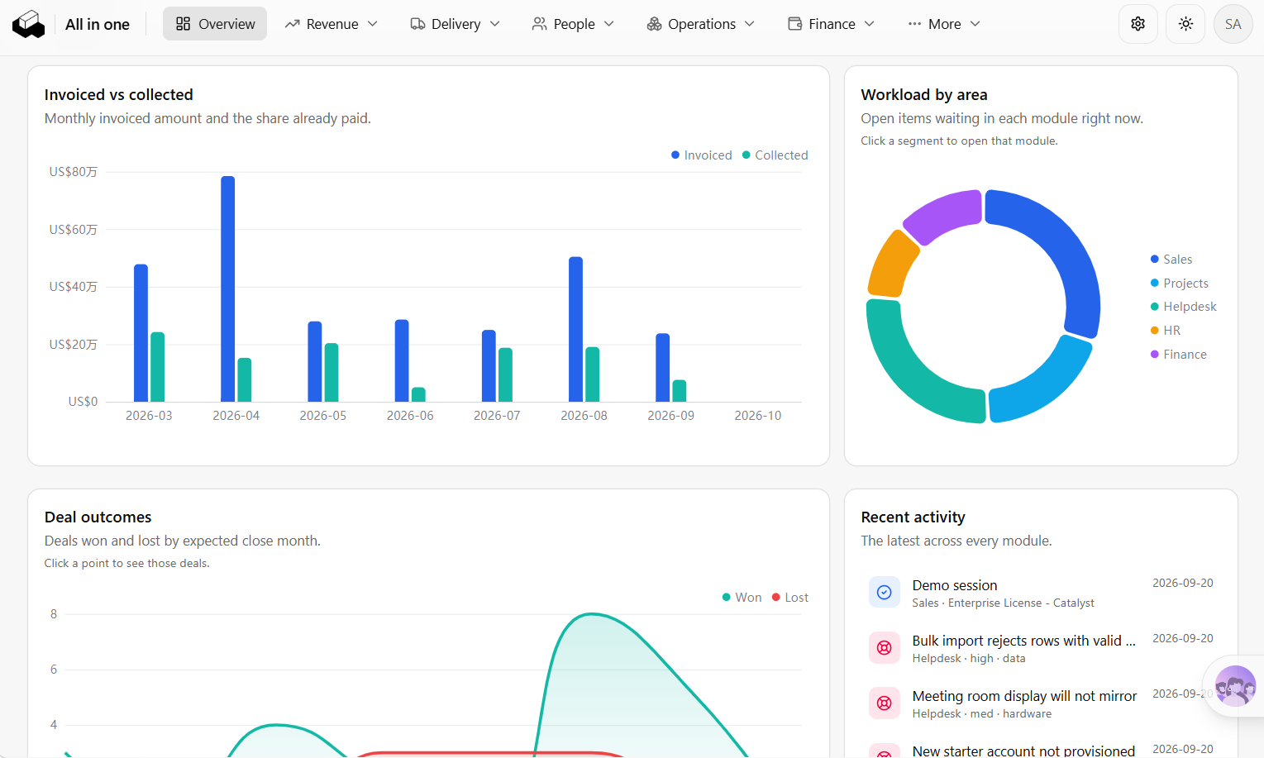Click the Meeting room display ticket icon
The image size is (1264, 758).
point(885,703)
